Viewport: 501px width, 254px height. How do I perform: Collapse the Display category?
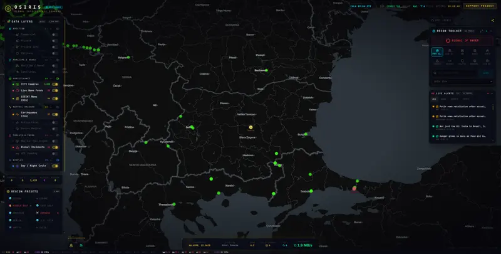(x=51, y=160)
